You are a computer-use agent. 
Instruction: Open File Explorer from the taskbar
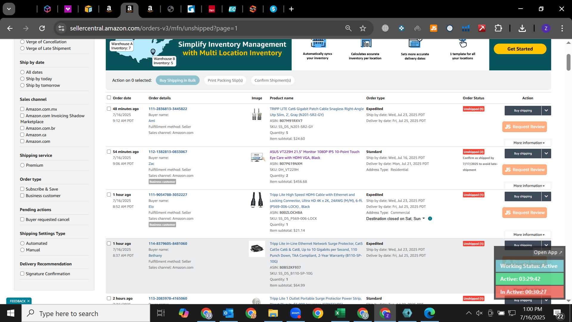point(273,313)
